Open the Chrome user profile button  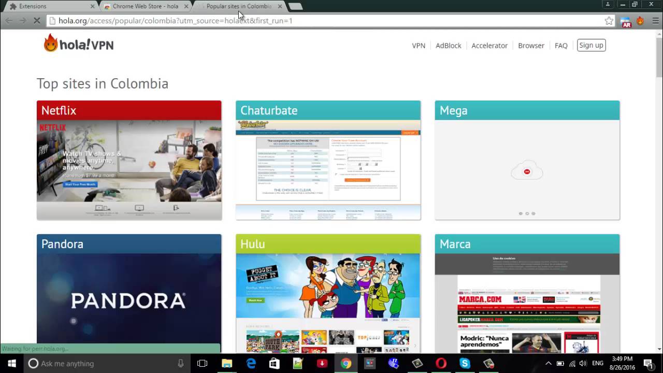coord(609,4)
